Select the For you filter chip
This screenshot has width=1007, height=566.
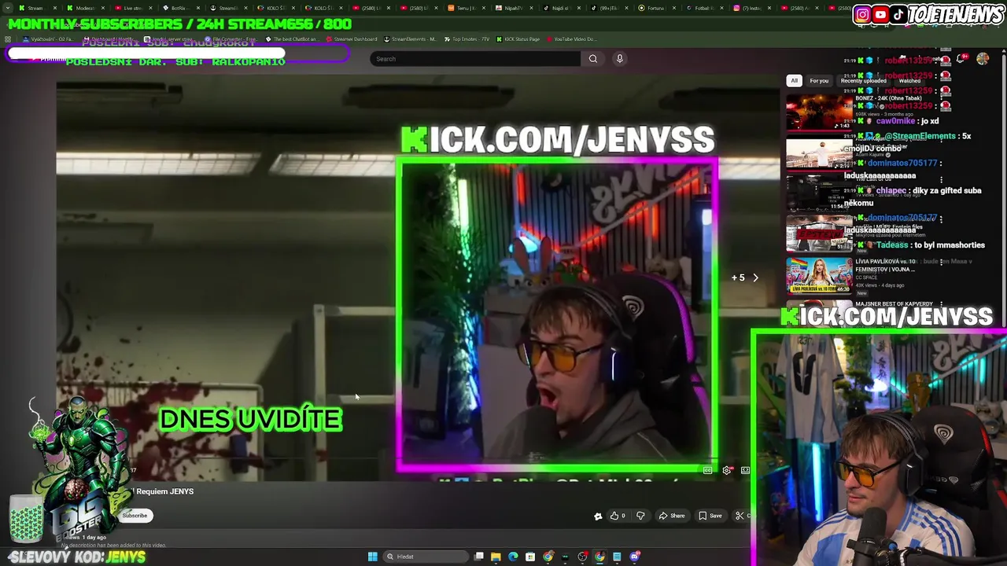819,80
